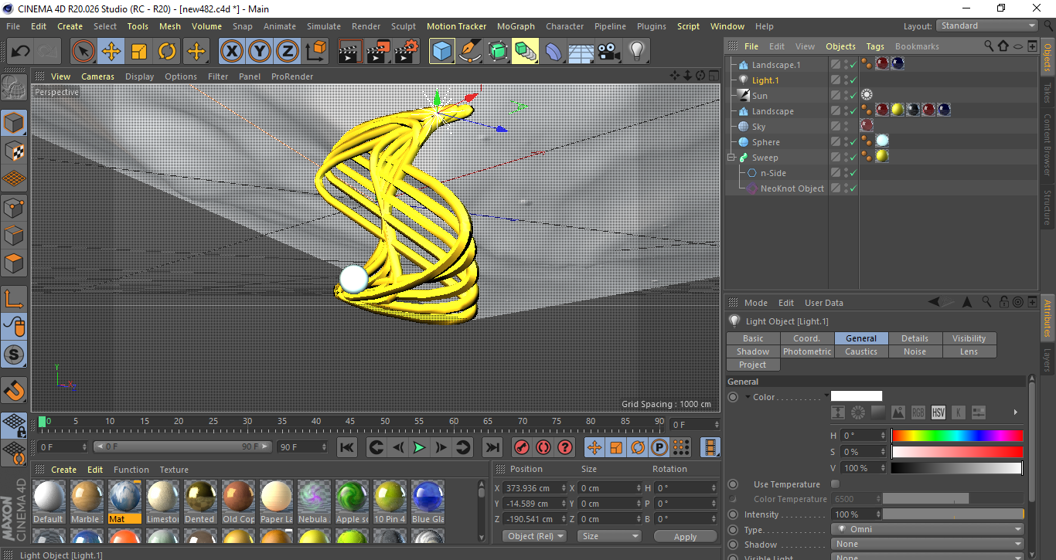
Task: Collapse the Sweep hierarchy
Action: (x=731, y=158)
